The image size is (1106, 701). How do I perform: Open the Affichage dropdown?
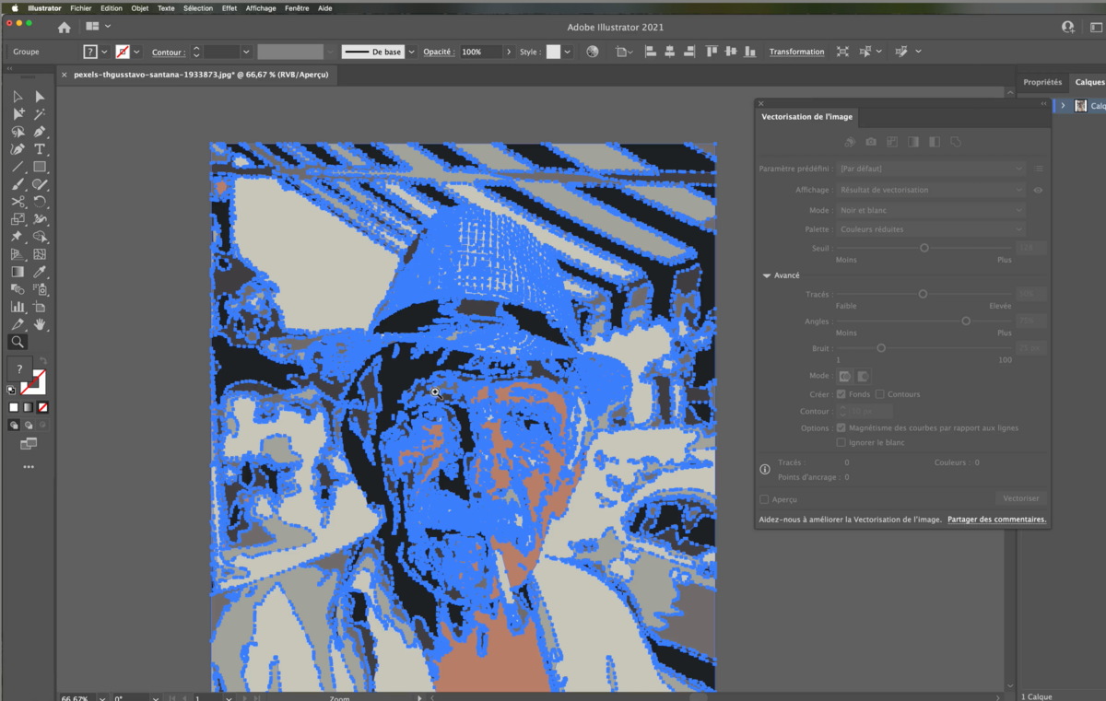point(931,190)
